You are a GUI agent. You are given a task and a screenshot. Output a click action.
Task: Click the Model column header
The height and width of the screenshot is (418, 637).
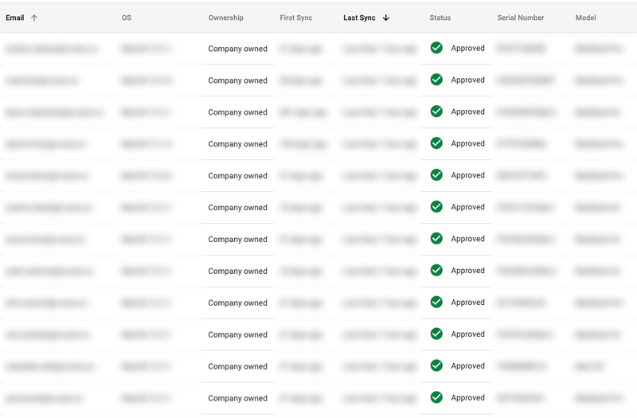point(585,18)
